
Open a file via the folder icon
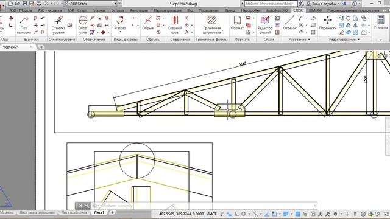18,4
